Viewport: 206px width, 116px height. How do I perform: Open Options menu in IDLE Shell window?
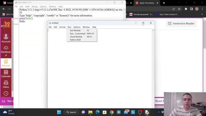click(x=43, y=6)
